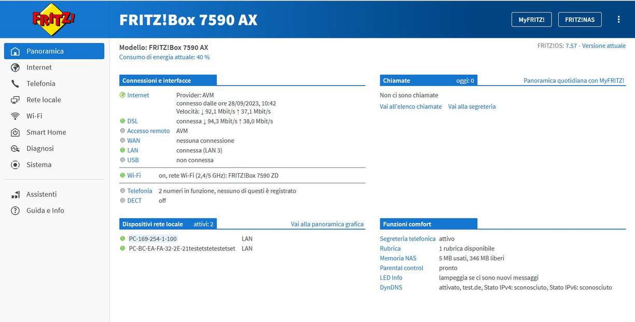Viewport: 635px width, 322px height.
Task: Click the Chiamate section header
Action: click(x=428, y=80)
